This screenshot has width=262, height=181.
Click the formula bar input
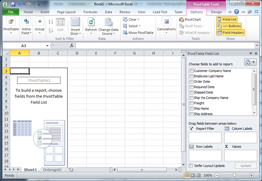(x=165, y=46)
